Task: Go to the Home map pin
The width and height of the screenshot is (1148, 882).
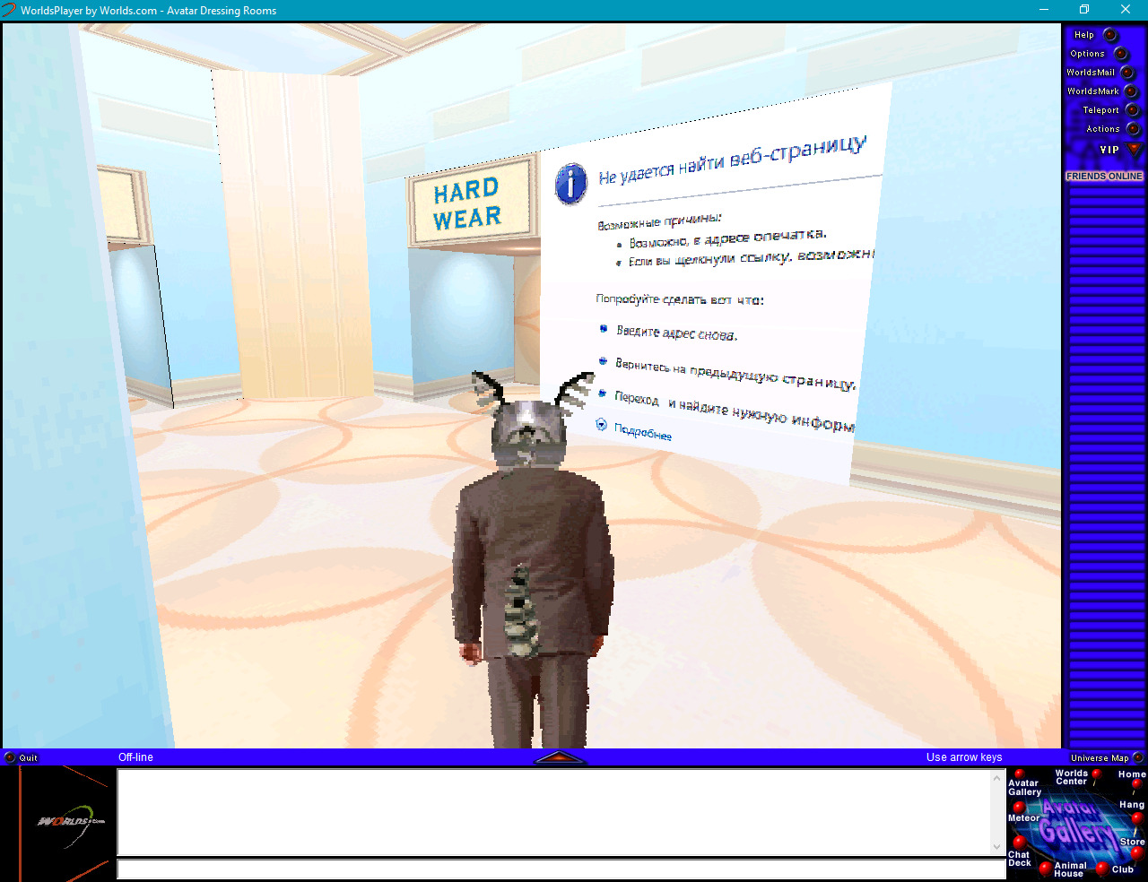Action: click(1136, 784)
